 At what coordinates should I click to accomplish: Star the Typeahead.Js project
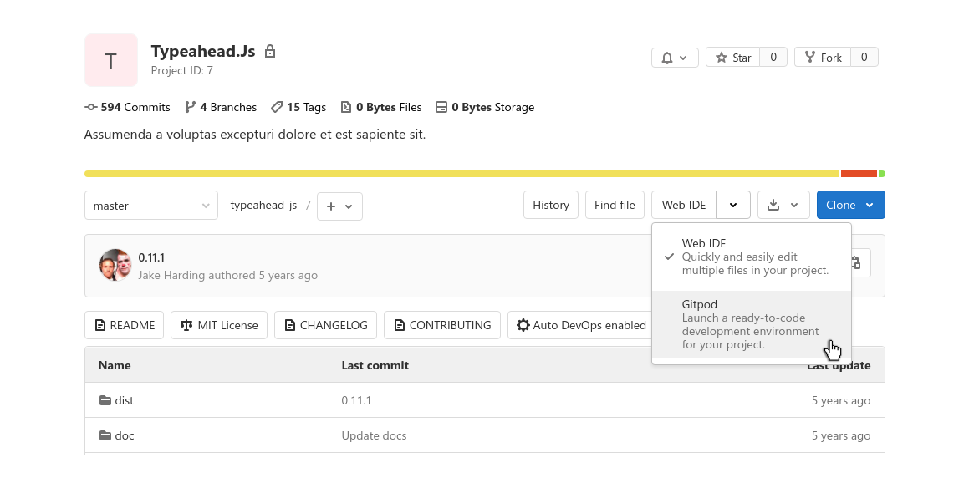[732, 57]
